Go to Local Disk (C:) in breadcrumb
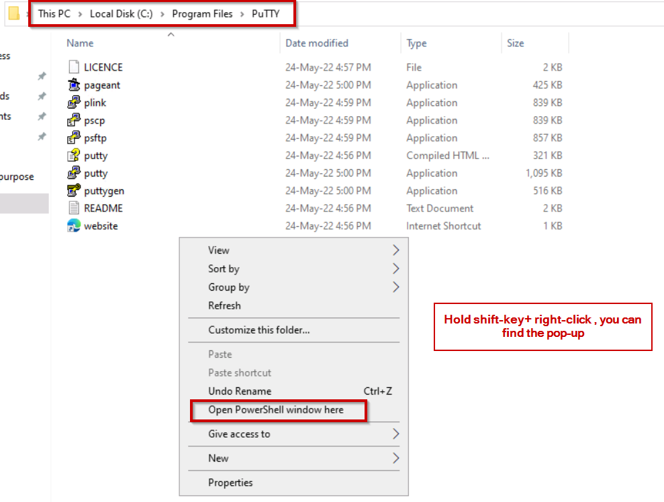664x502 pixels. (x=121, y=14)
